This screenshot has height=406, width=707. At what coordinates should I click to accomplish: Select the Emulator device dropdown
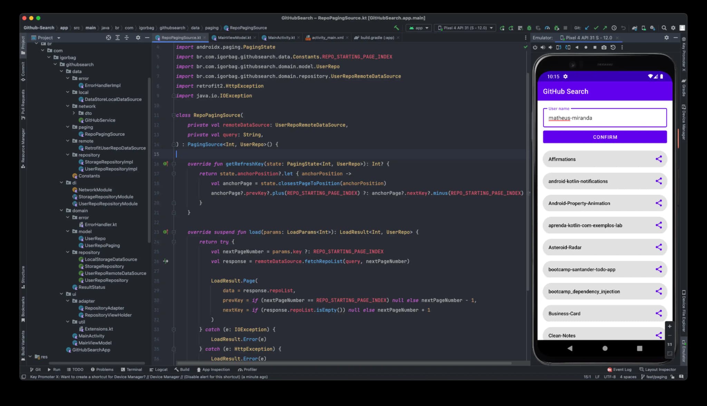point(588,37)
